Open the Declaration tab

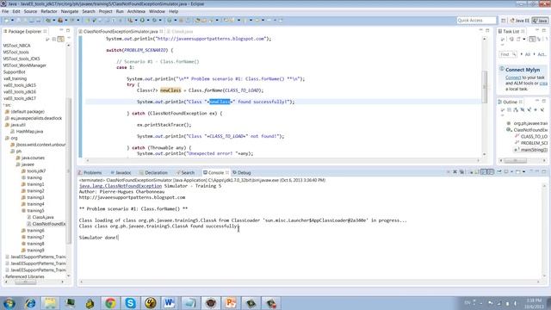[x=153, y=172]
